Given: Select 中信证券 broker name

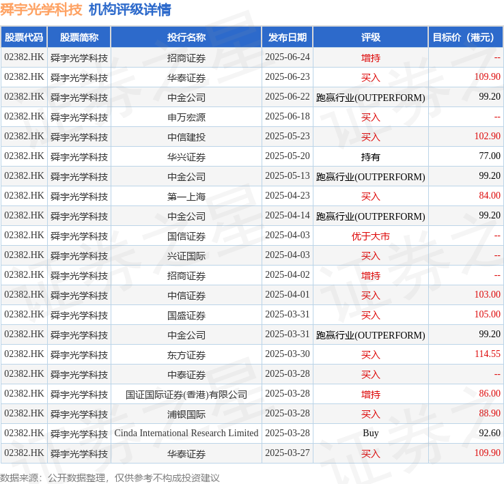Looking at the screenshot, I should pyautogui.click(x=186, y=296).
